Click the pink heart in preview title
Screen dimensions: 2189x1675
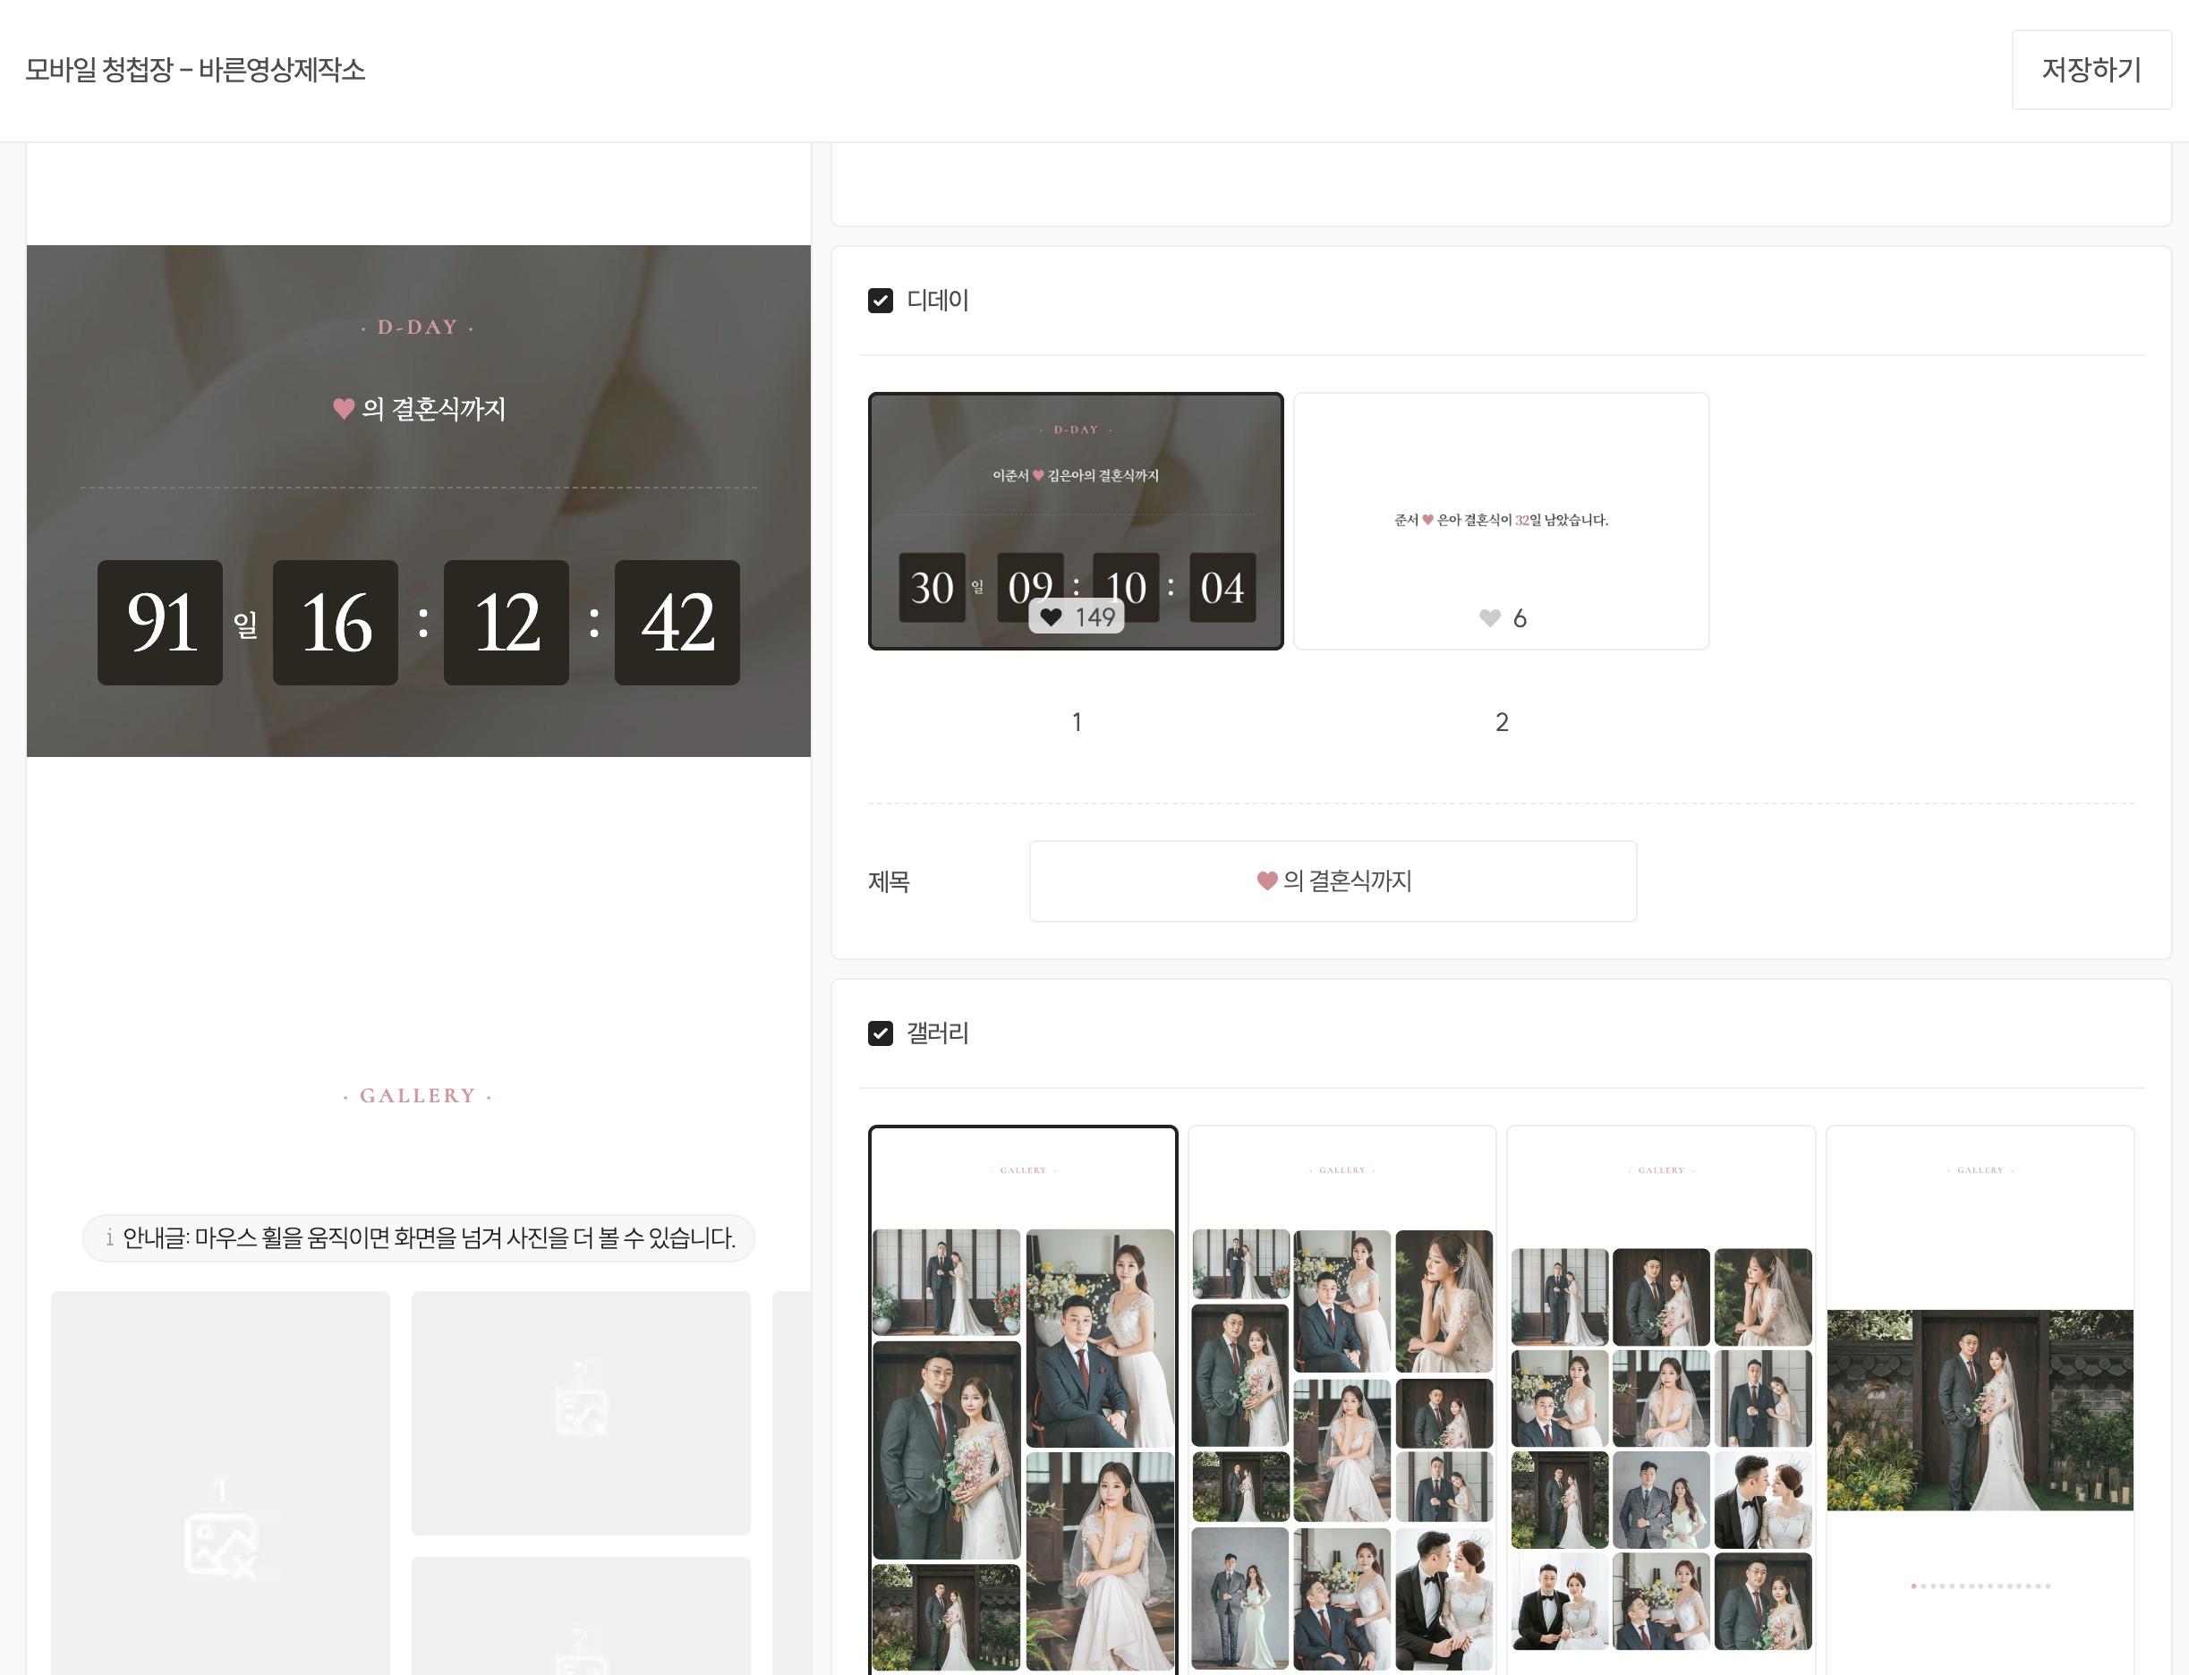click(x=343, y=409)
